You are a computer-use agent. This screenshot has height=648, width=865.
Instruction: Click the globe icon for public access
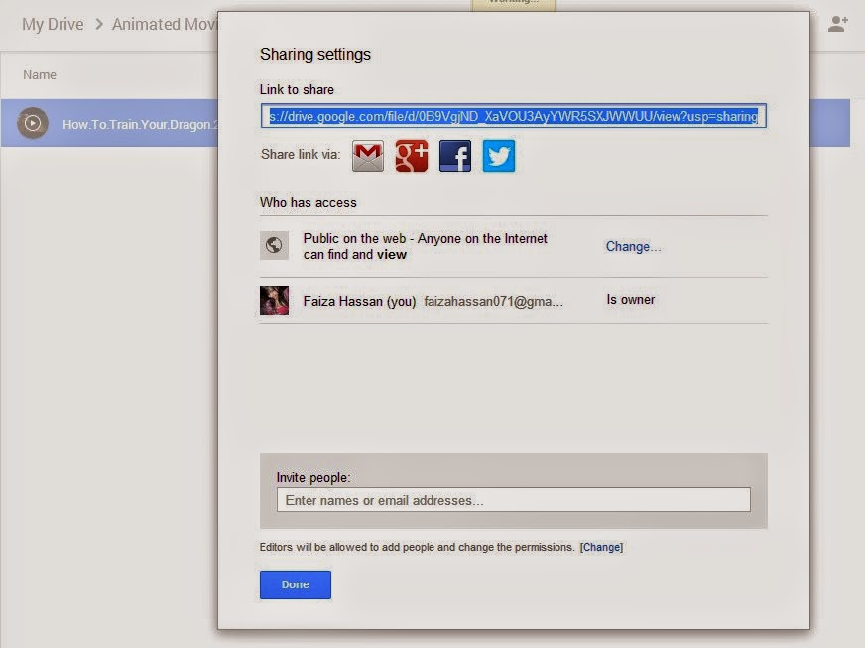(x=274, y=245)
